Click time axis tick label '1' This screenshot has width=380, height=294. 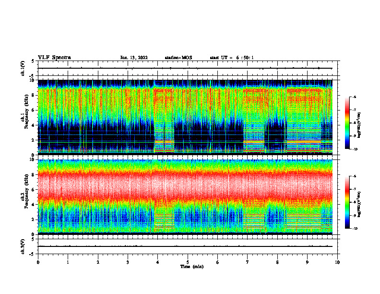tap(68, 262)
